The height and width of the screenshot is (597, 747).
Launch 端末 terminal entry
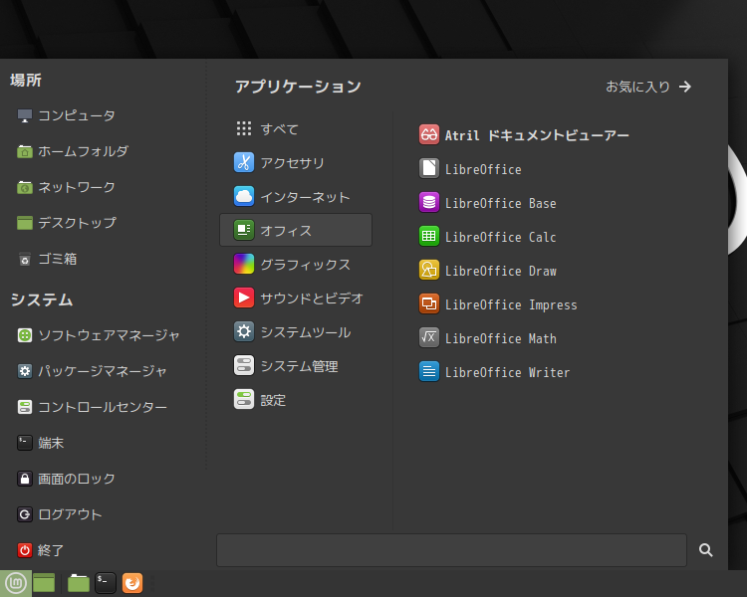41,443
